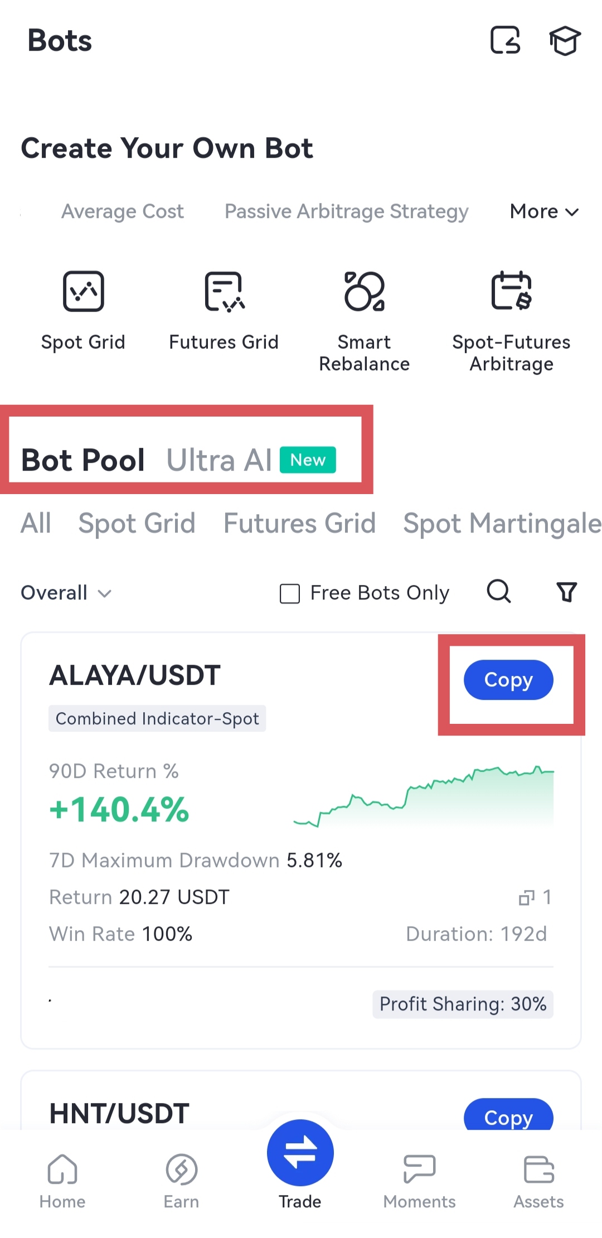Screen dimensions: 602x1238
Task: Expand the Overall sort dropdown
Action: 66,593
